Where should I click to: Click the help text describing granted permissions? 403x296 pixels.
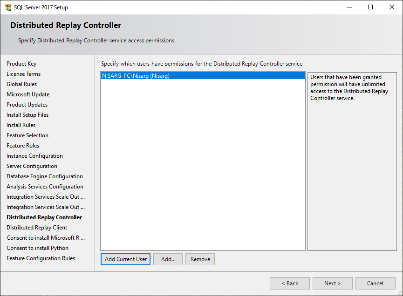(x=349, y=87)
